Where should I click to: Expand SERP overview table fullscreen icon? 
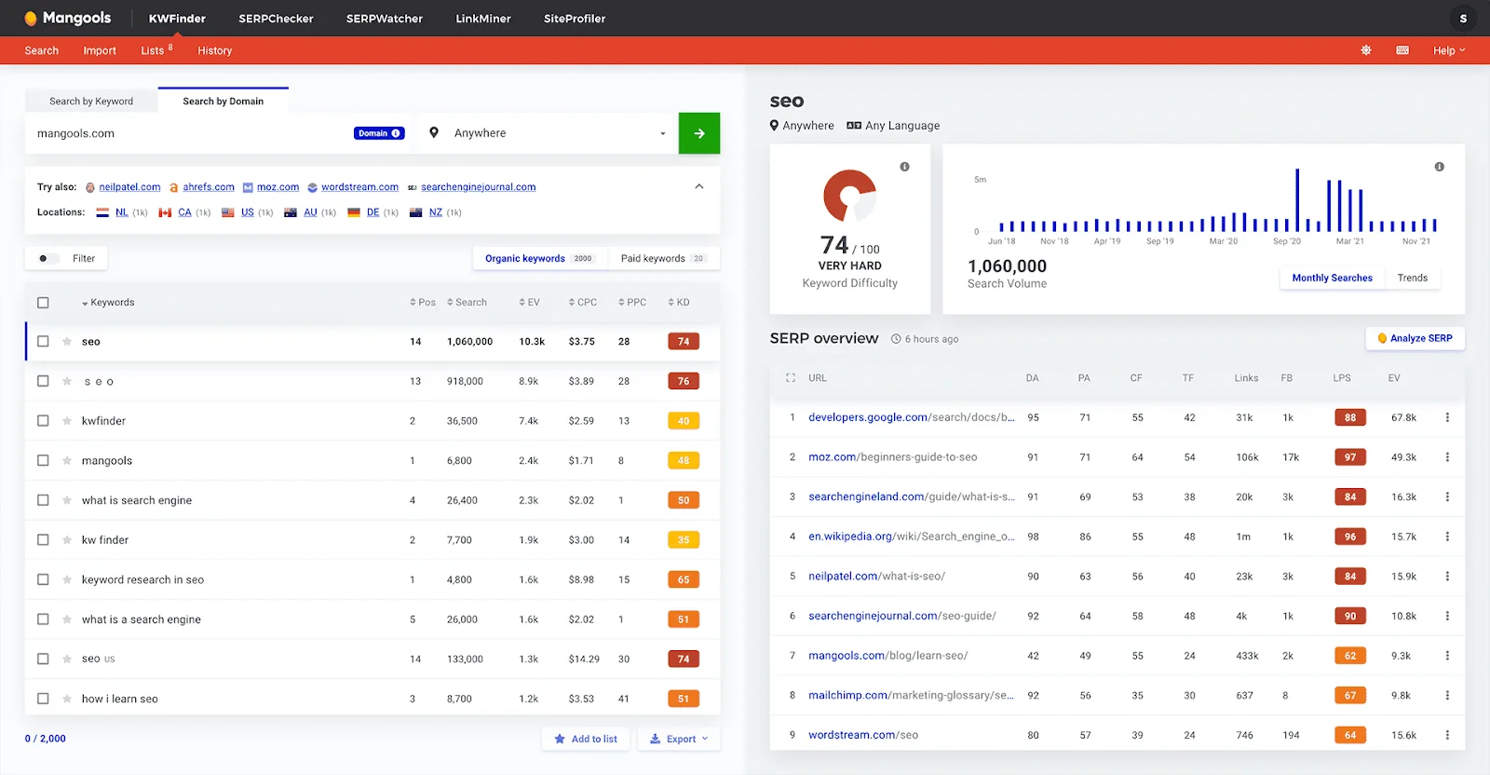pyautogui.click(x=791, y=378)
